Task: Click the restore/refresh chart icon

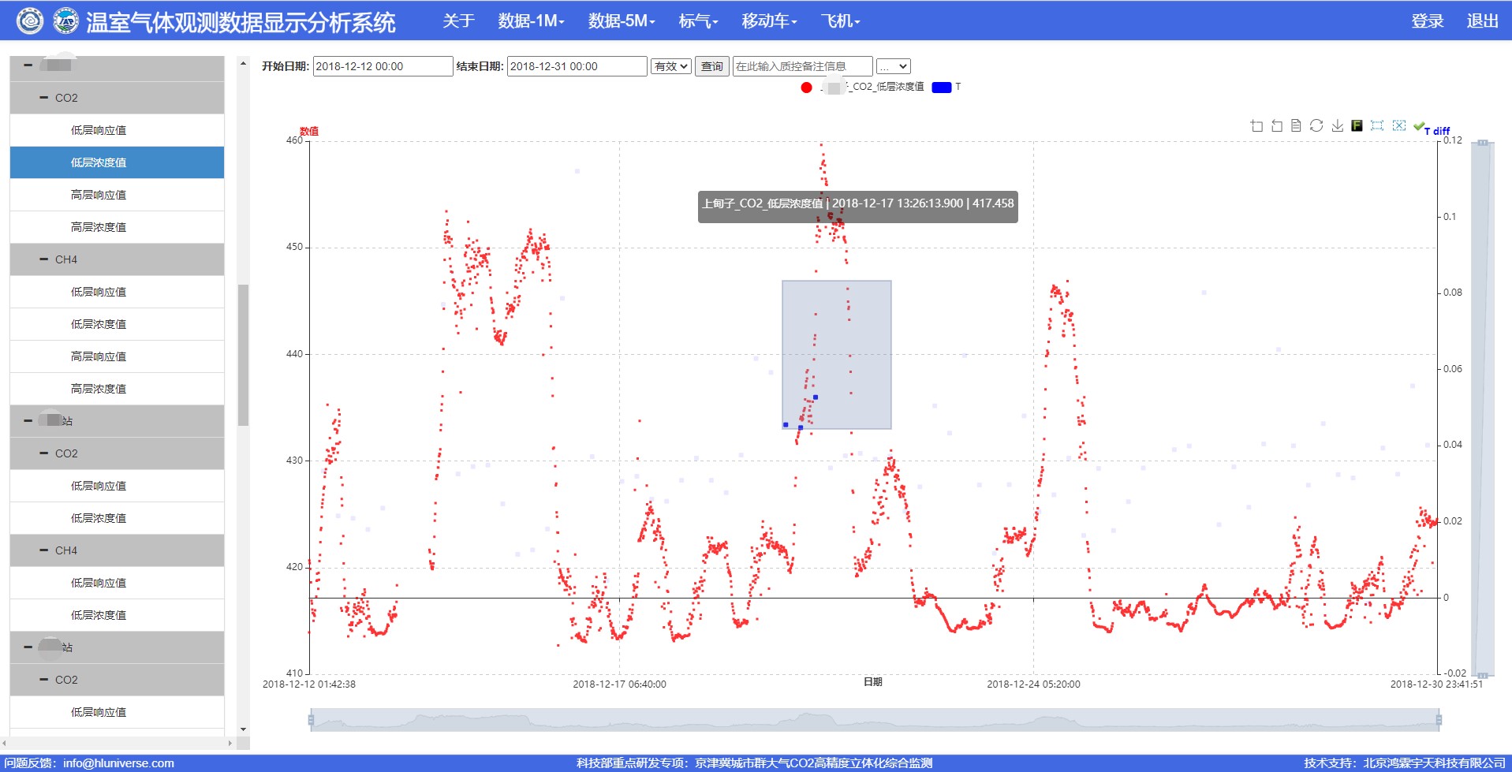Action: pyautogui.click(x=1316, y=126)
